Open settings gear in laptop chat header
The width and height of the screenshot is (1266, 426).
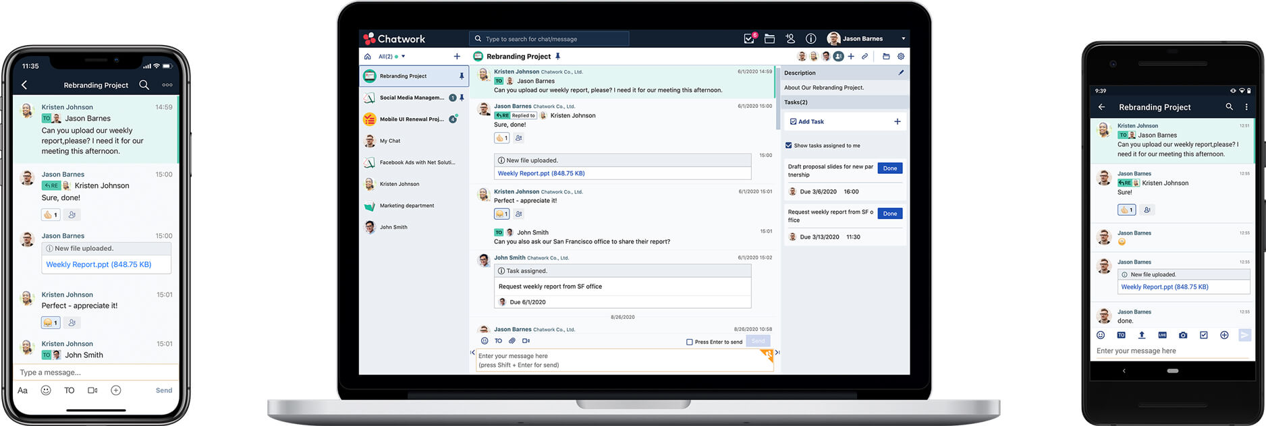coord(900,57)
